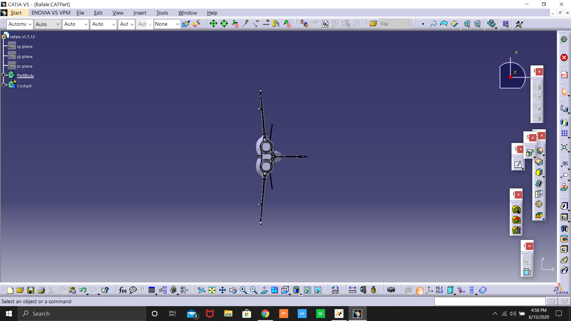
Task: Open the View menu
Action: pos(118,13)
